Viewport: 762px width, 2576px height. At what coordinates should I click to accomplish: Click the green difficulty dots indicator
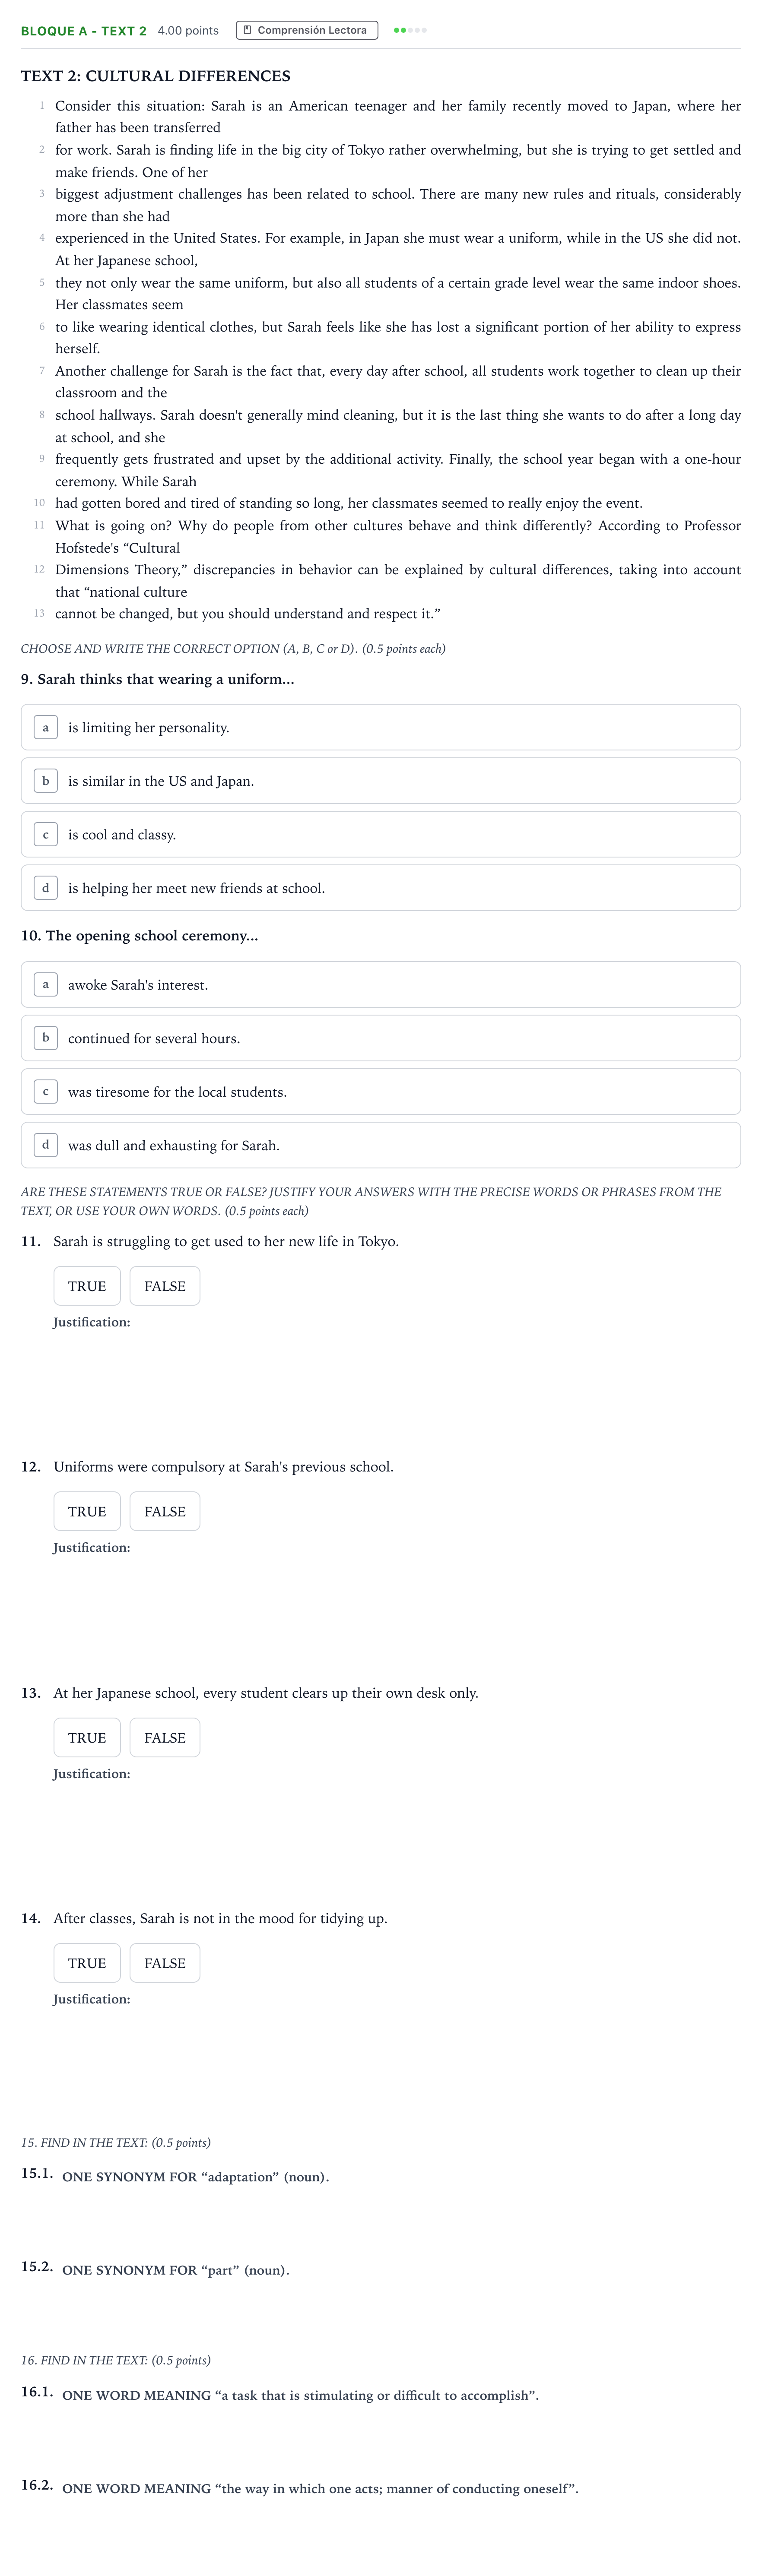pyautogui.click(x=410, y=30)
